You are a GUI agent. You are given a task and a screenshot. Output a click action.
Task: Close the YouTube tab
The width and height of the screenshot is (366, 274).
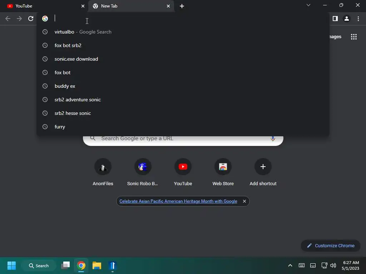point(83,6)
